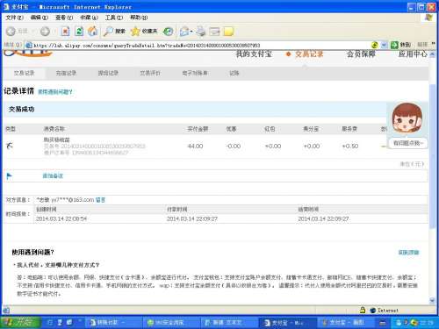The width and height of the screenshot is (439, 329).
Task: Click the Print printer icon
Action: (201, 32)
